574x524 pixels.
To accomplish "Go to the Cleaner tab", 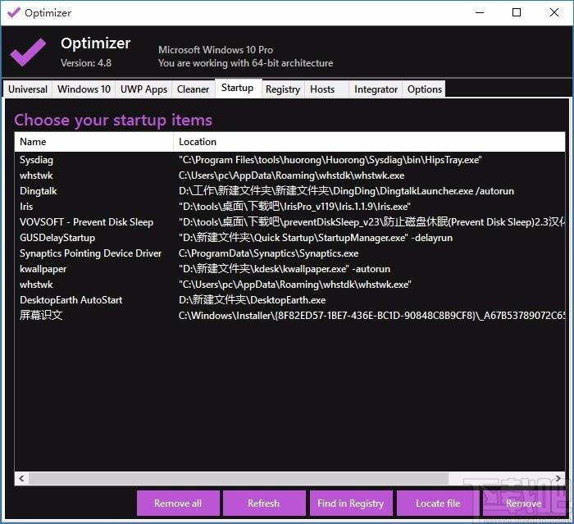I will pos(193,89).
